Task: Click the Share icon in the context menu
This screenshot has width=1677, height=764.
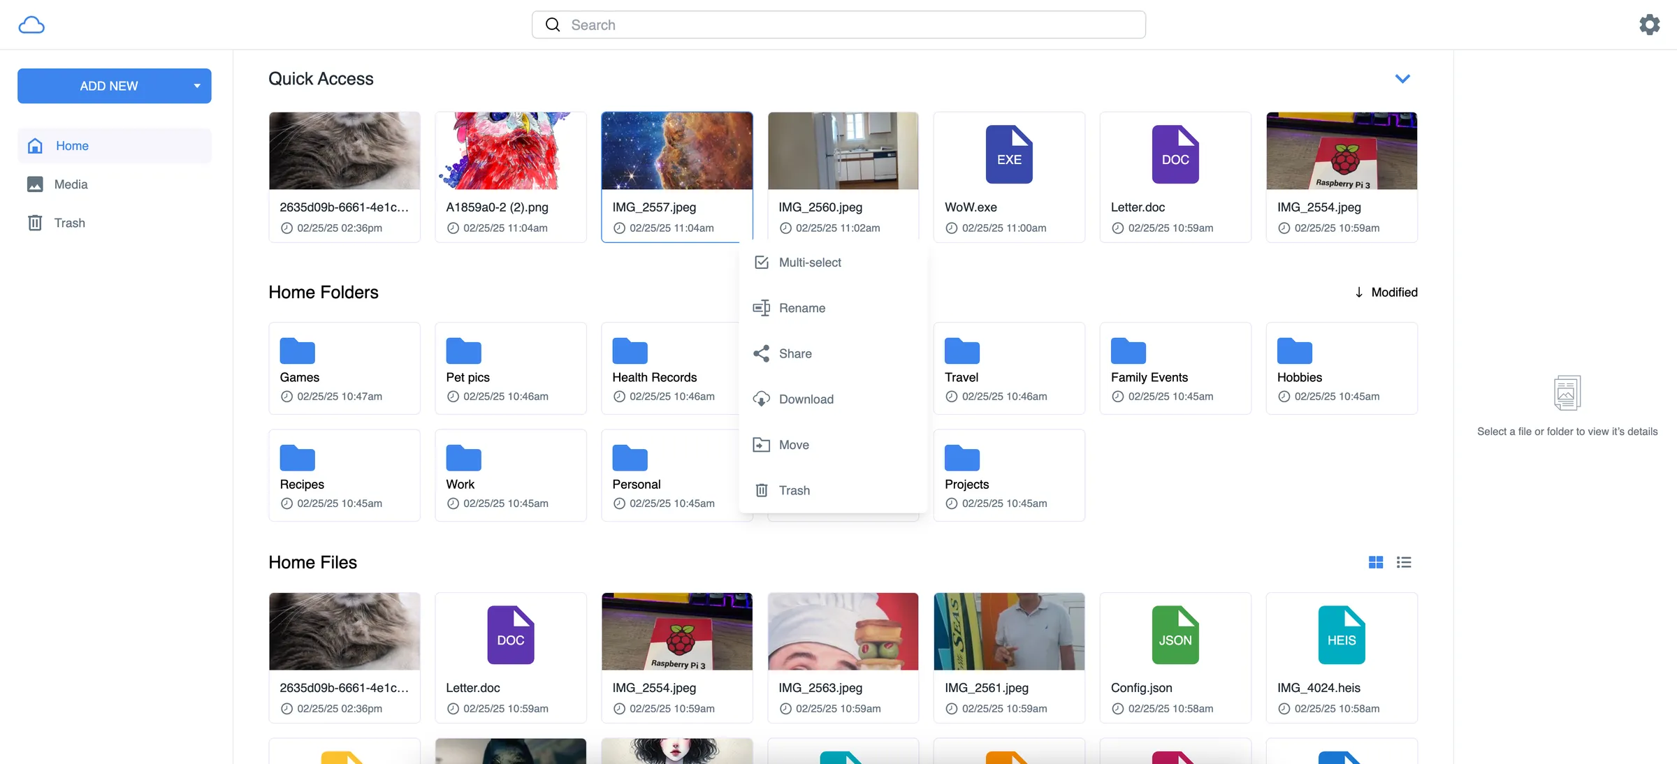Action: click(762, 353)
